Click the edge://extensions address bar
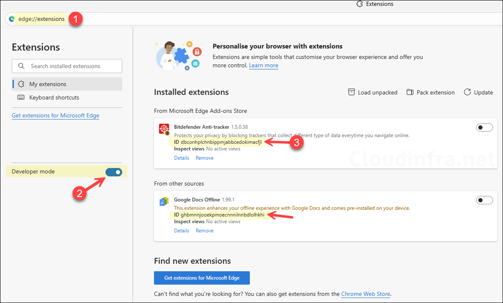Viewport: 503px width, 303px height. pos(42,19)
